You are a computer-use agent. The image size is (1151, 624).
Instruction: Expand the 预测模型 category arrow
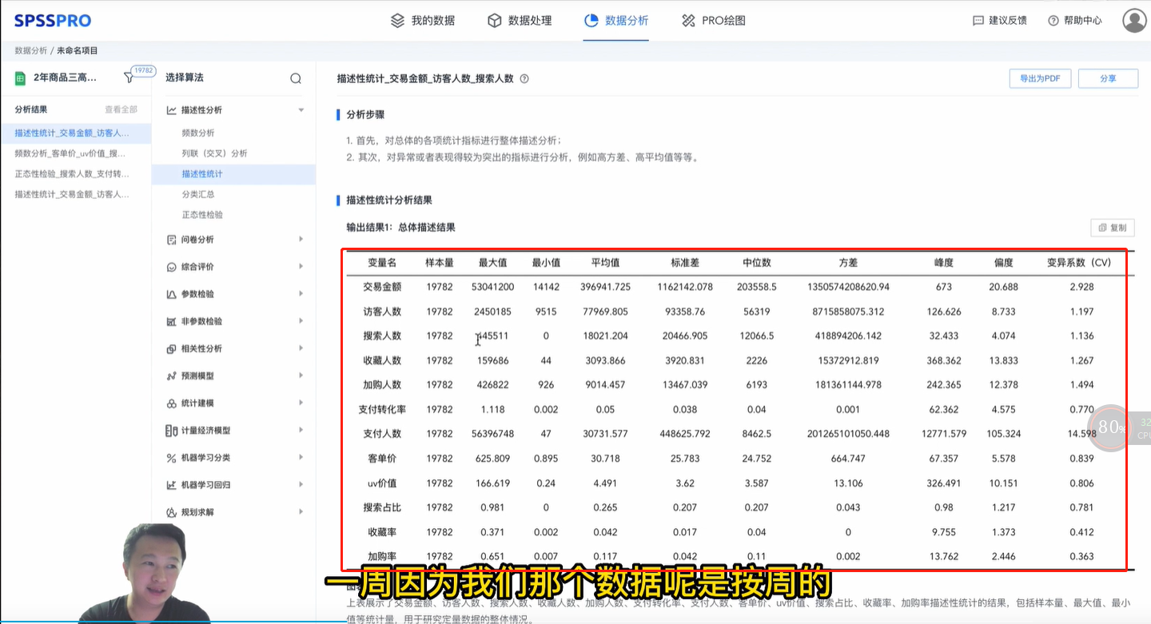pyautogui.click(x=301, y=375)
